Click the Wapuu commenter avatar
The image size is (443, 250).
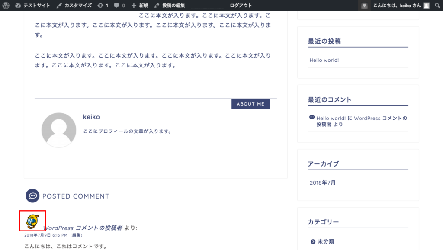pos(32,221)
